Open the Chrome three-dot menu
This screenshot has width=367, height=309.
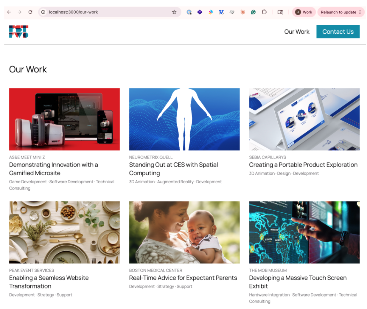coord(360,12)
